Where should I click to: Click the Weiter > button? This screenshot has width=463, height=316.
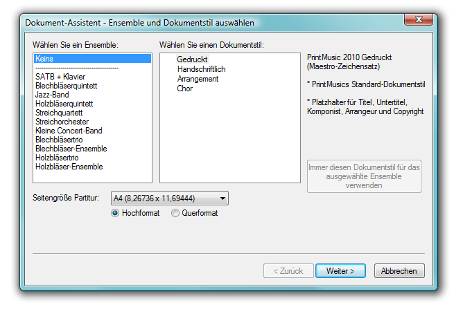[x=340, y=270]
